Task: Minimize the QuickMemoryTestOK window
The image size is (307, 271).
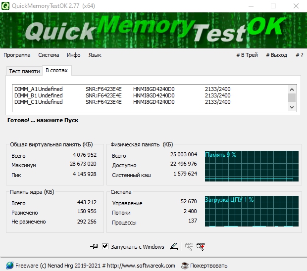Action: point(251,6)
